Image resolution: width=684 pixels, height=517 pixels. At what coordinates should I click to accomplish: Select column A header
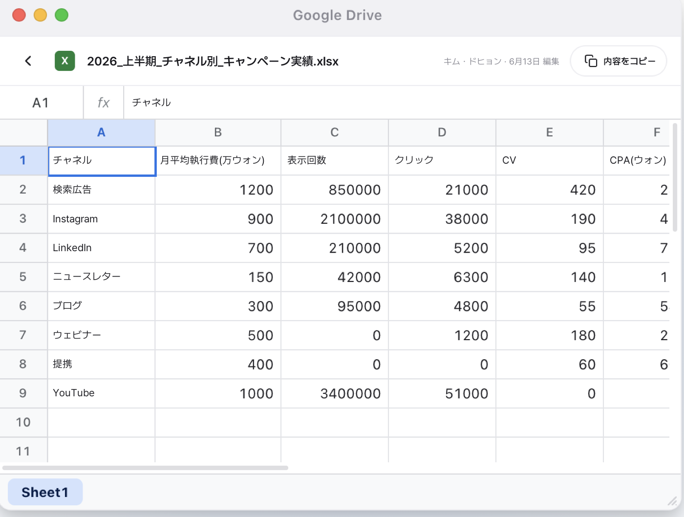click(x=101, y=132)
